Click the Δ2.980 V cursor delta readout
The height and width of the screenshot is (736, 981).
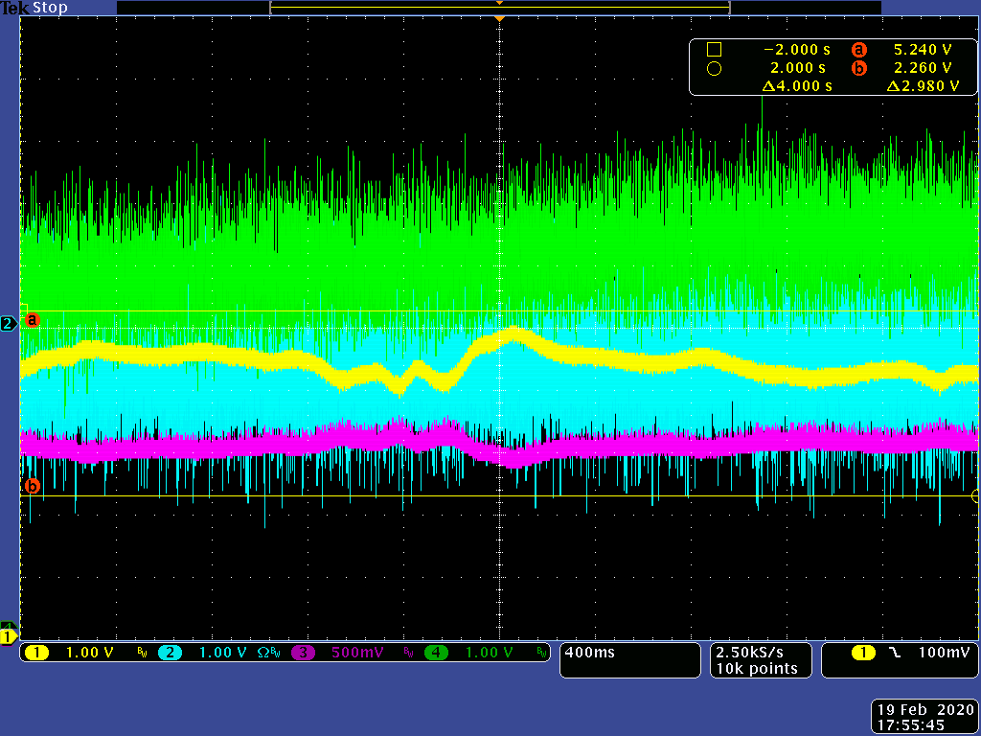[x=923, y=86]
